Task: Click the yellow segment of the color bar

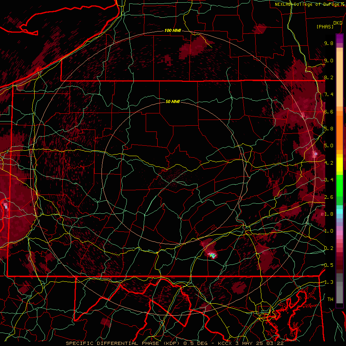Action: click(339, 165)
